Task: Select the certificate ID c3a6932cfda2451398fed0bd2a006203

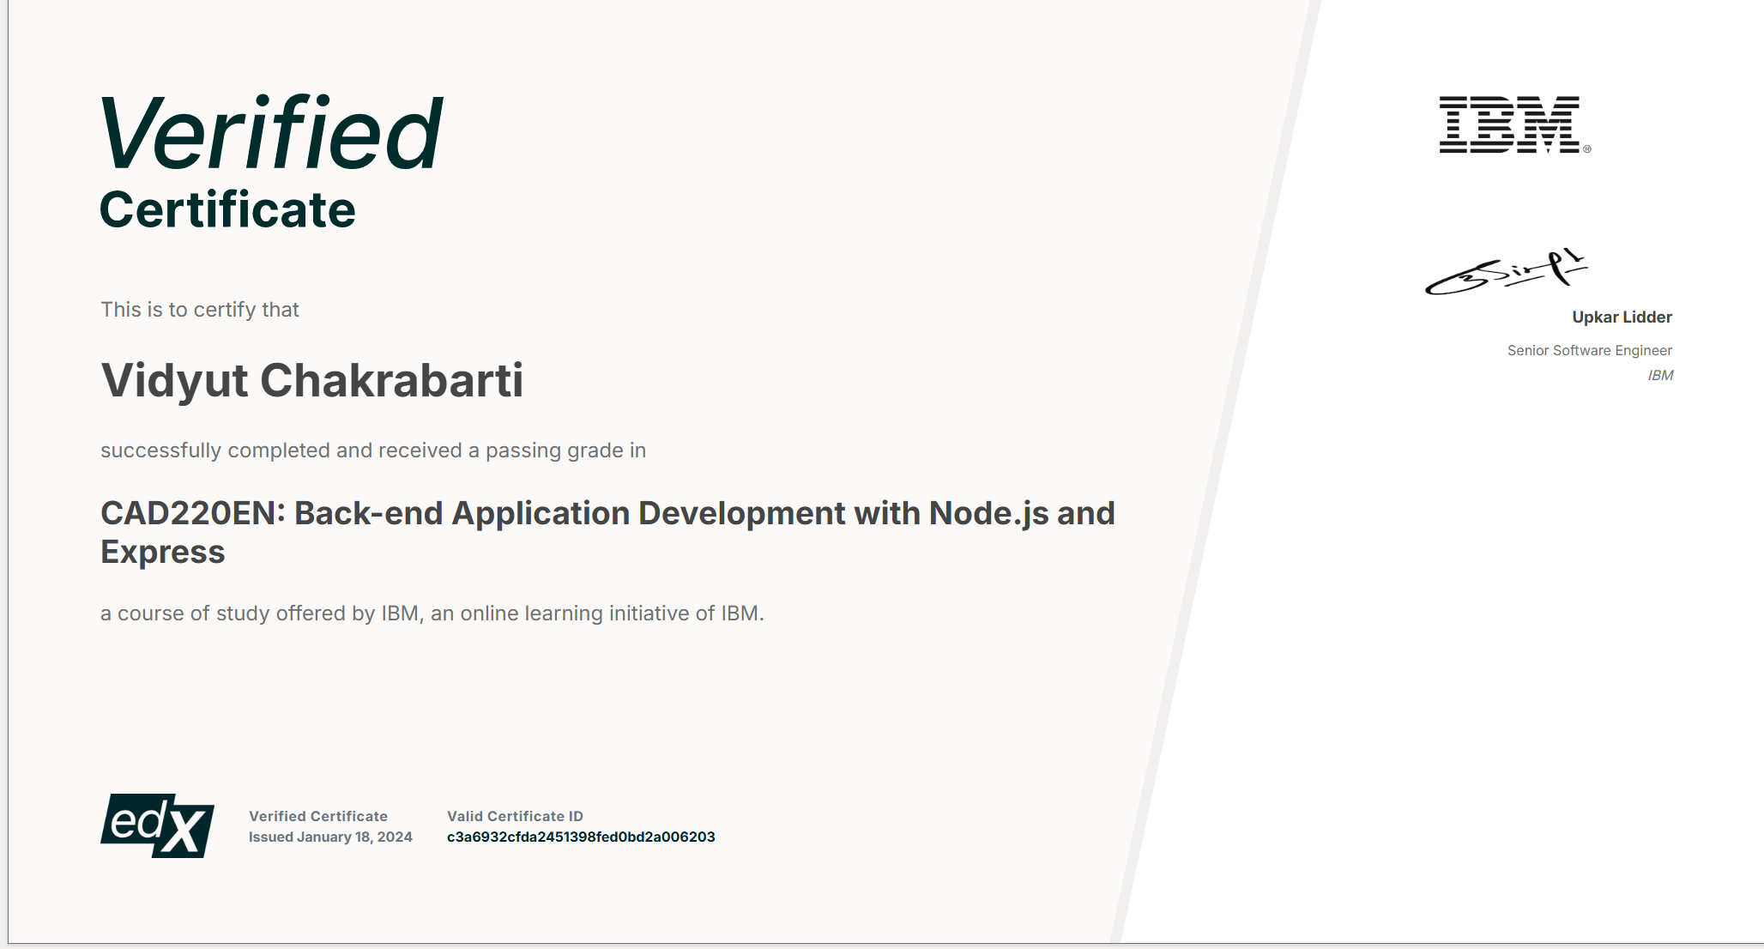Action: (581, 837)
